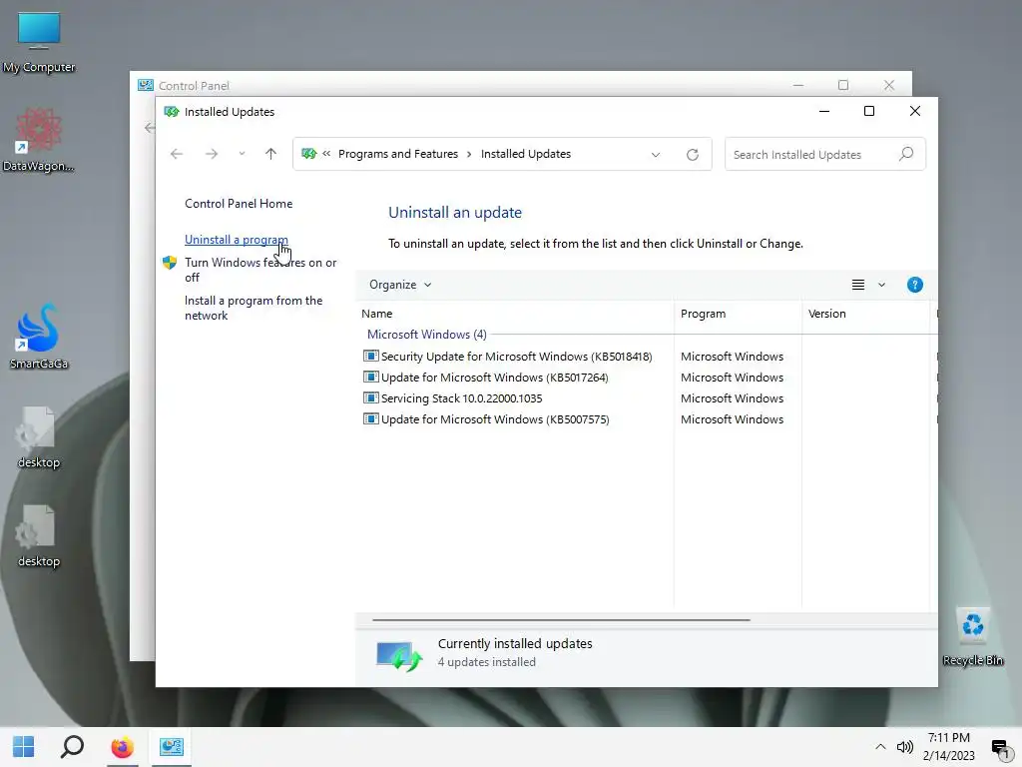Click the horizontal scrollbar of the updates list

point(561,619)
